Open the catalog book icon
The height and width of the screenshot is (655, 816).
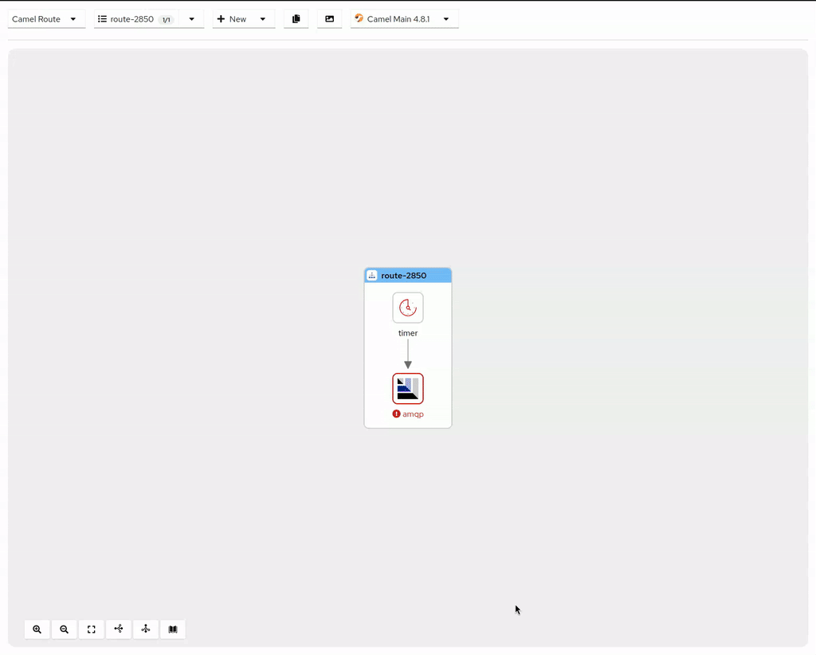[x=173, y=630]
